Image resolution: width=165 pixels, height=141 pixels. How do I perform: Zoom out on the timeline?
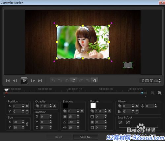point(152,93)
